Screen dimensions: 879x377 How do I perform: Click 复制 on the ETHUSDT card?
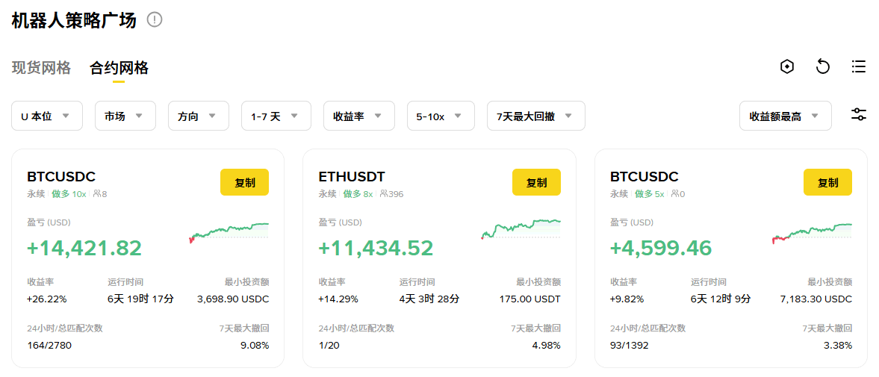(x=536, y=182)
